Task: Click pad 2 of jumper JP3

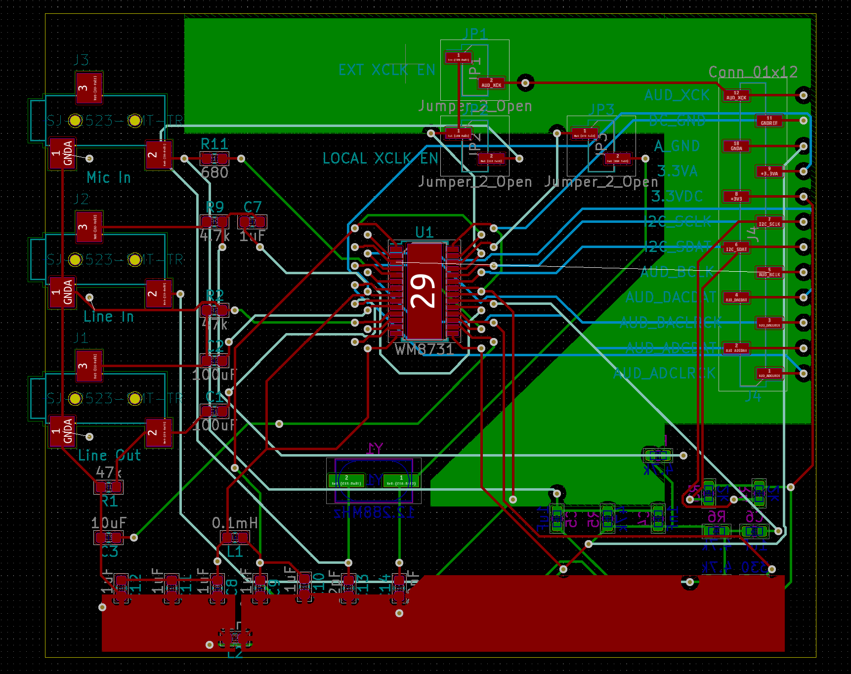Action: pos(617,159)
